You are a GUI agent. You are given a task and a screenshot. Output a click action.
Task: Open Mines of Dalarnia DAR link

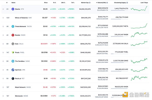[x=23, y=18]
